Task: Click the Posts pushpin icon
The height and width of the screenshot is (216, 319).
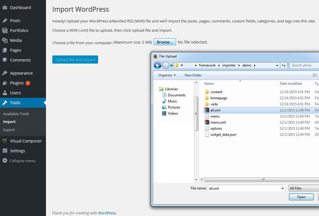Action: tap(5, 21)
